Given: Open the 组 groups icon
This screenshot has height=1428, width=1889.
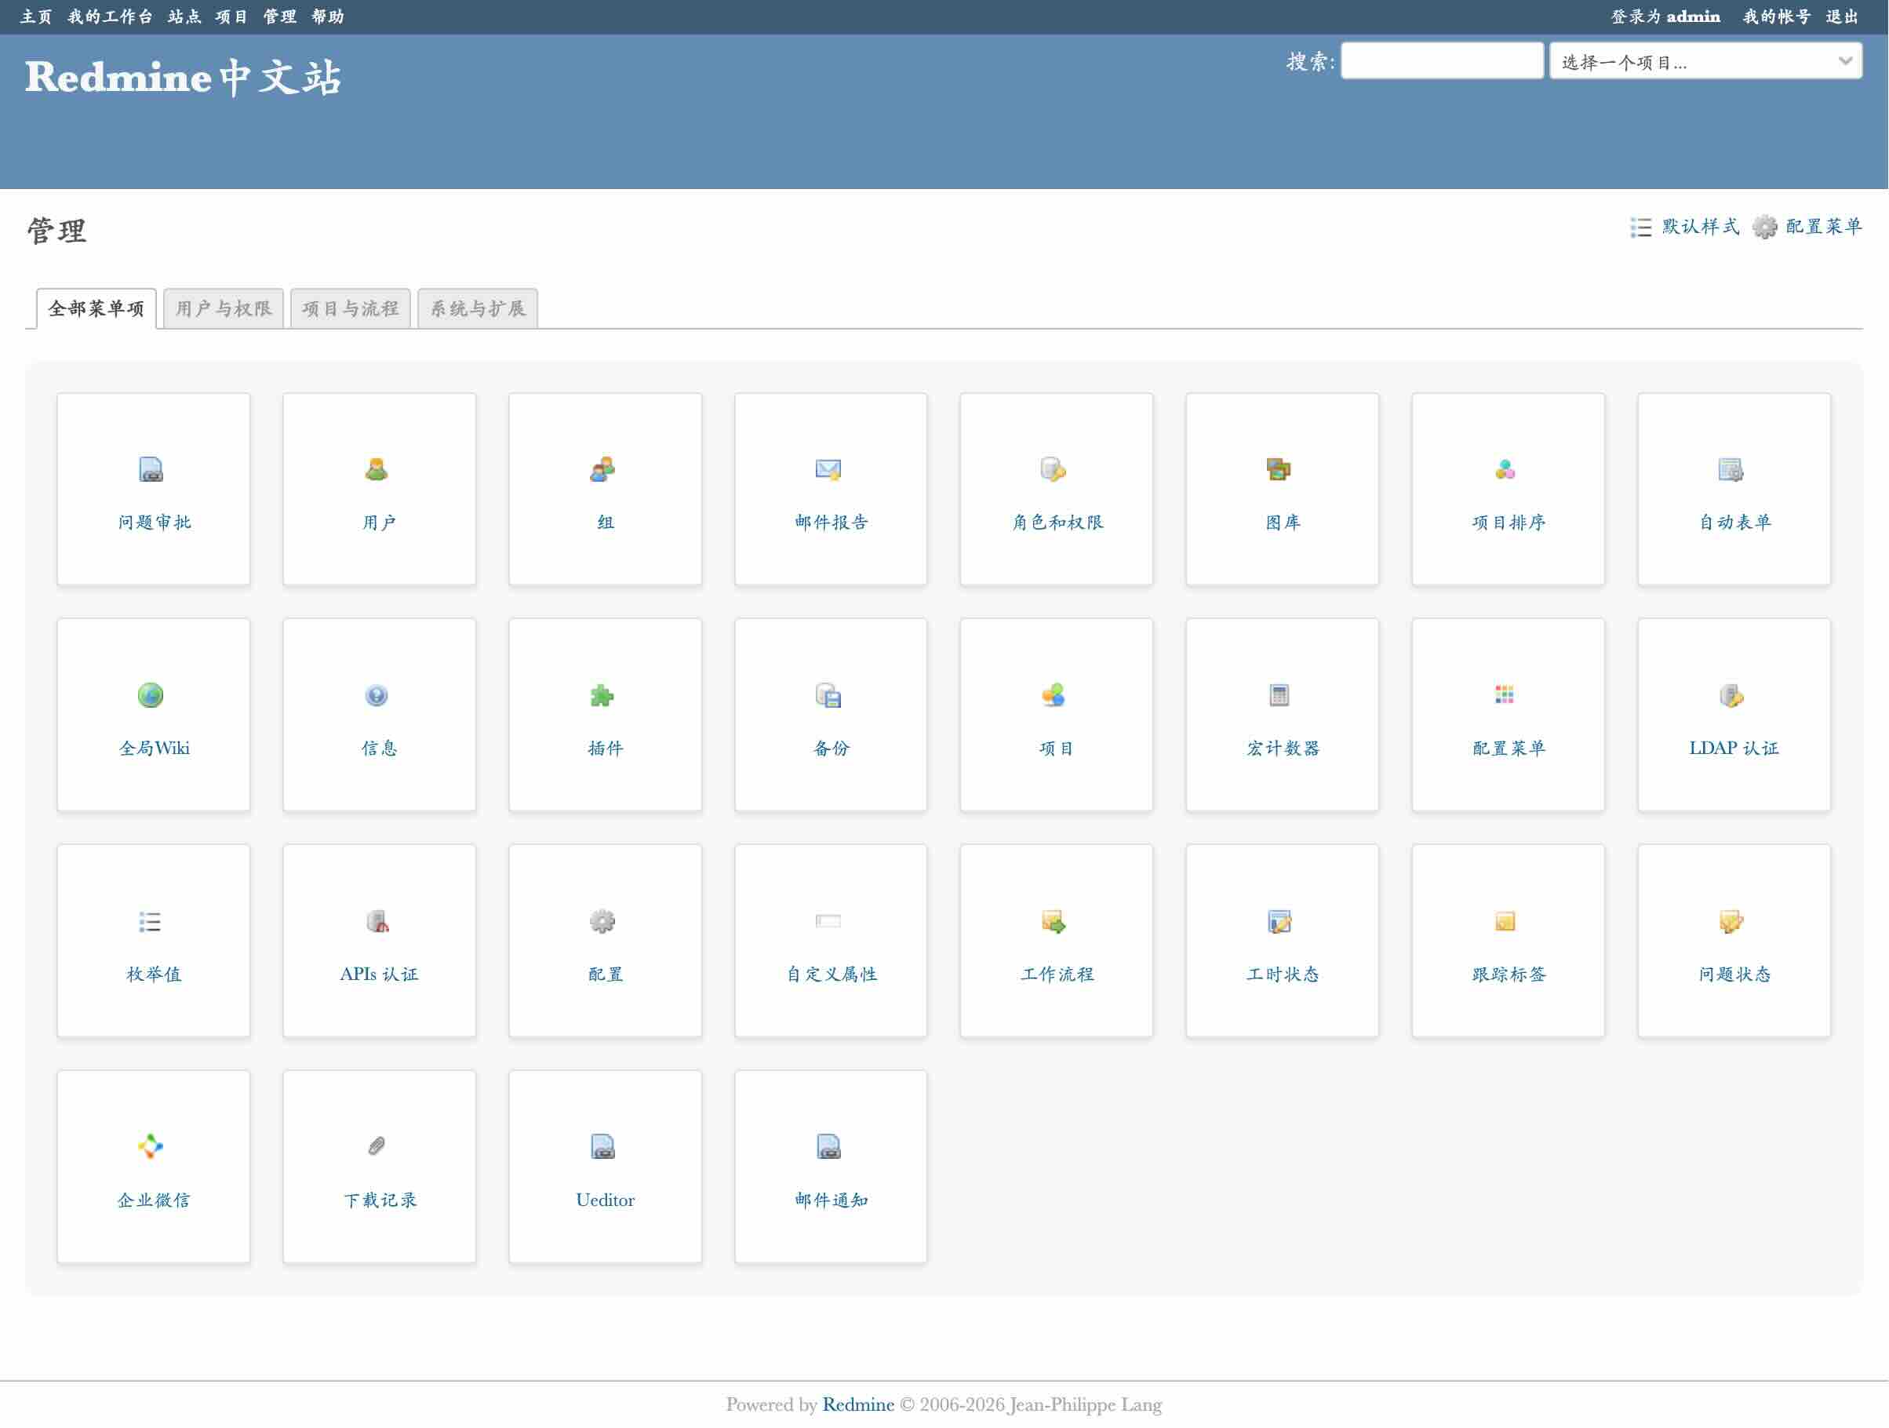Looking at the screenshot, I should click(603, 470).
